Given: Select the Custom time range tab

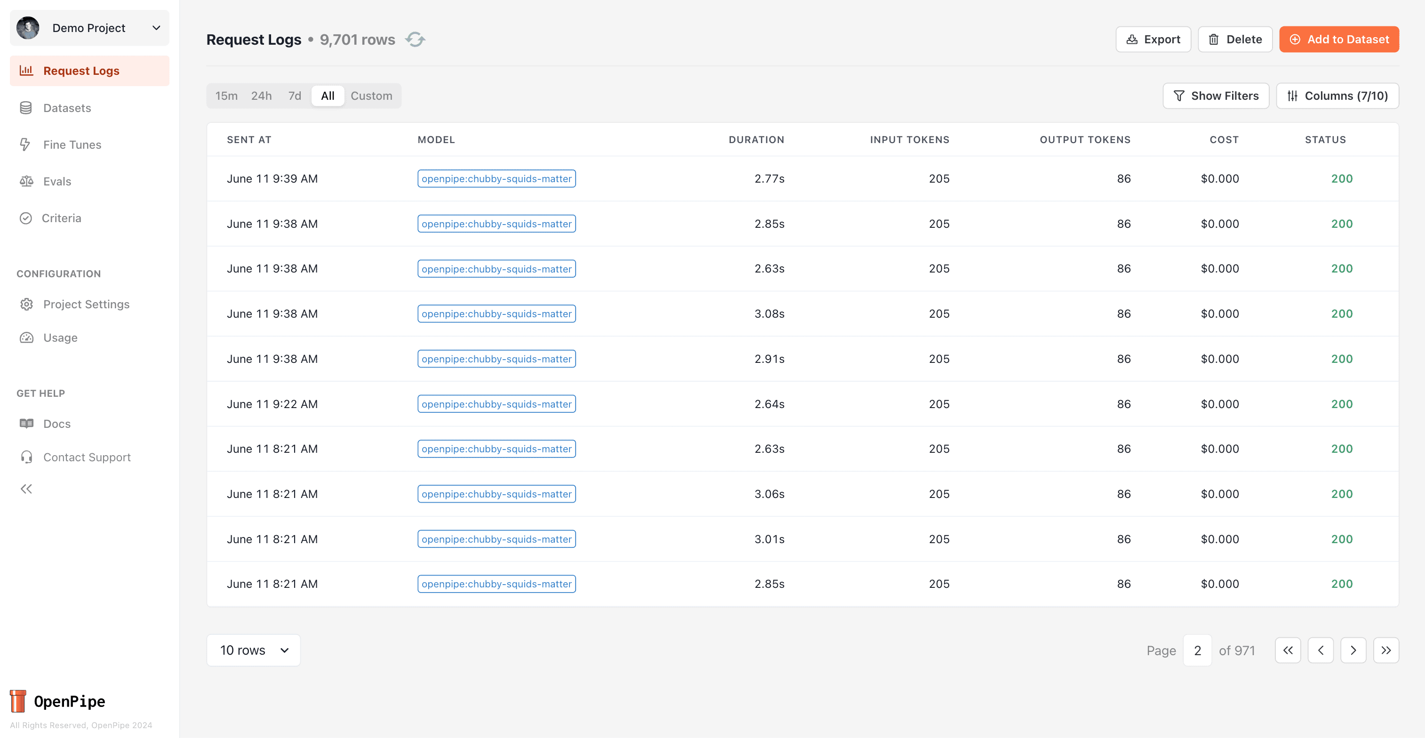Looking at the screenshot, I should [x=371, y=95].
